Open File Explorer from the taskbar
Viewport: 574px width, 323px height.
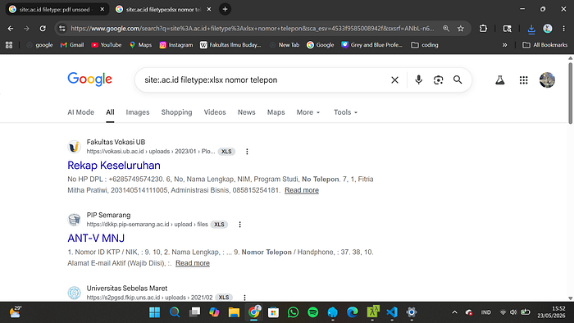tap(234, 312)
